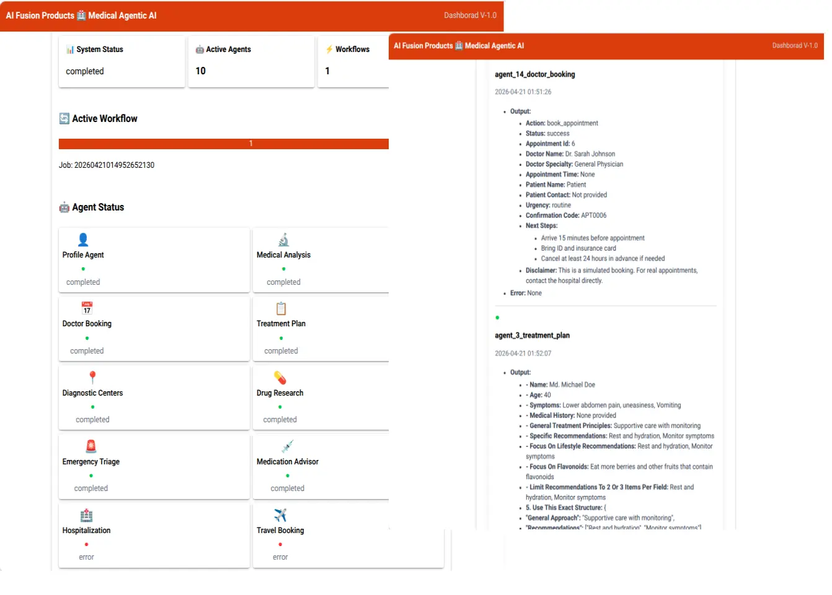
Task: Click hospital icon in right window header
Action: pos(459,46)
